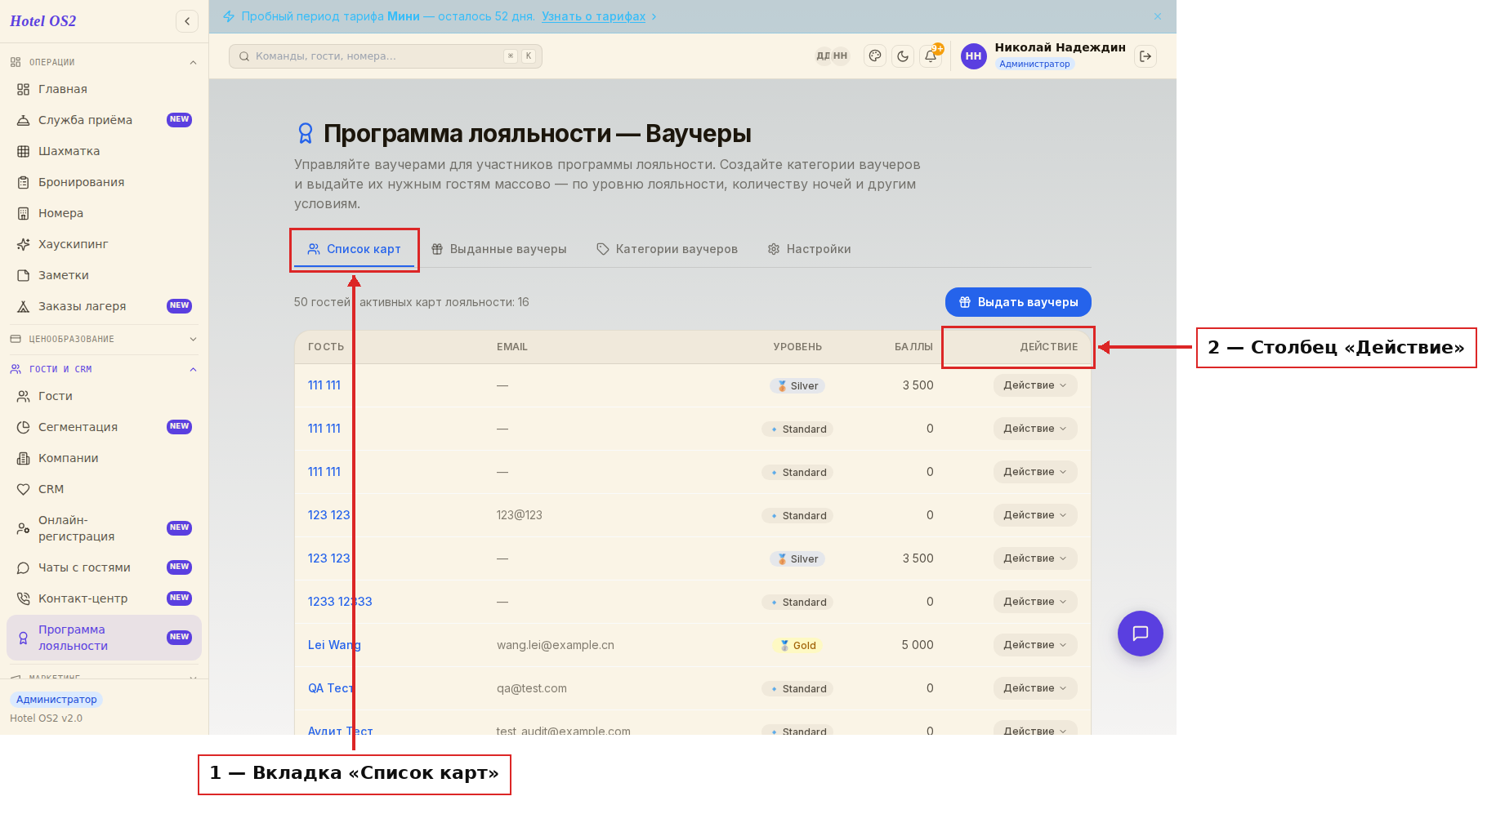Open Чаты с гостями
This screenshot has height=814, width=1496.
[x=104, y=567]
